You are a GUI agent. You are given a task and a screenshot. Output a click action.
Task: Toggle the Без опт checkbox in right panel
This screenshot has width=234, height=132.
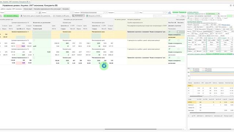(x=194, y=18)
